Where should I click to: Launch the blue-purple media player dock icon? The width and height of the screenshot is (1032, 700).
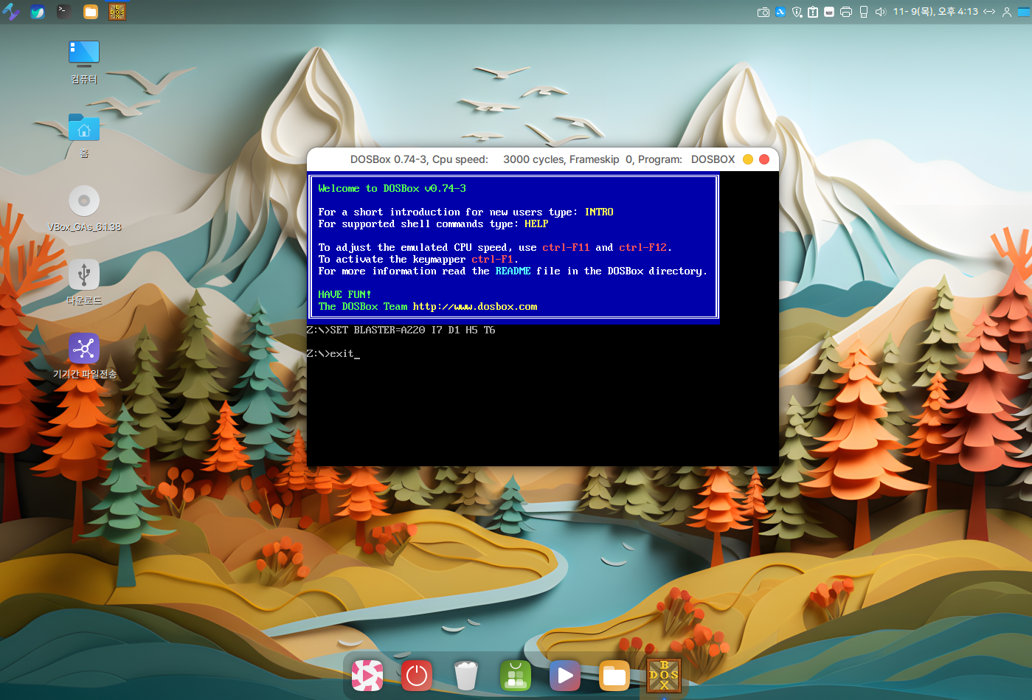point(565,676)
